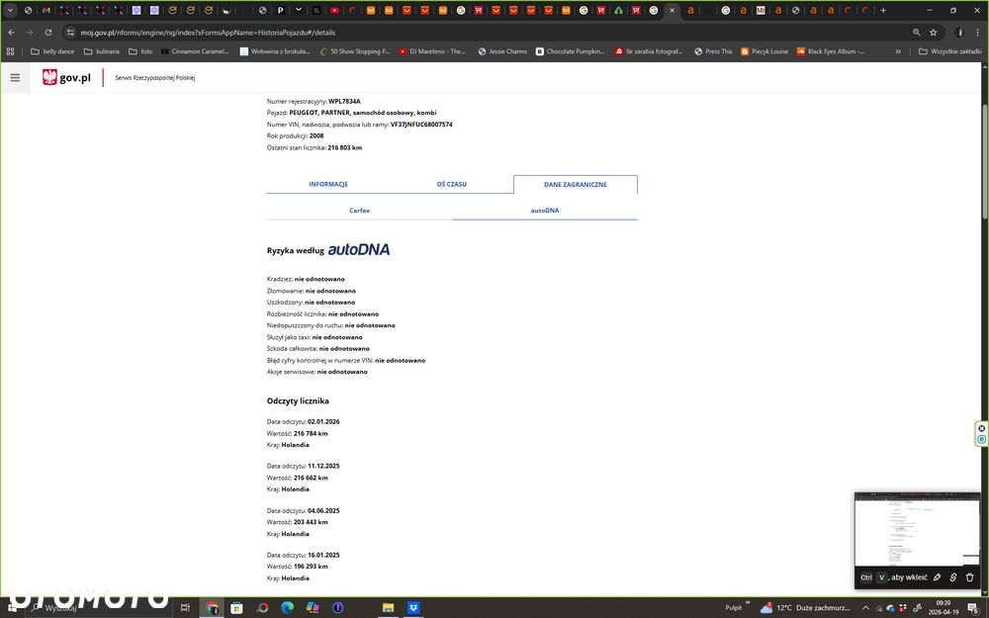
Task: Go back to previous page
Action: point(11,33)
